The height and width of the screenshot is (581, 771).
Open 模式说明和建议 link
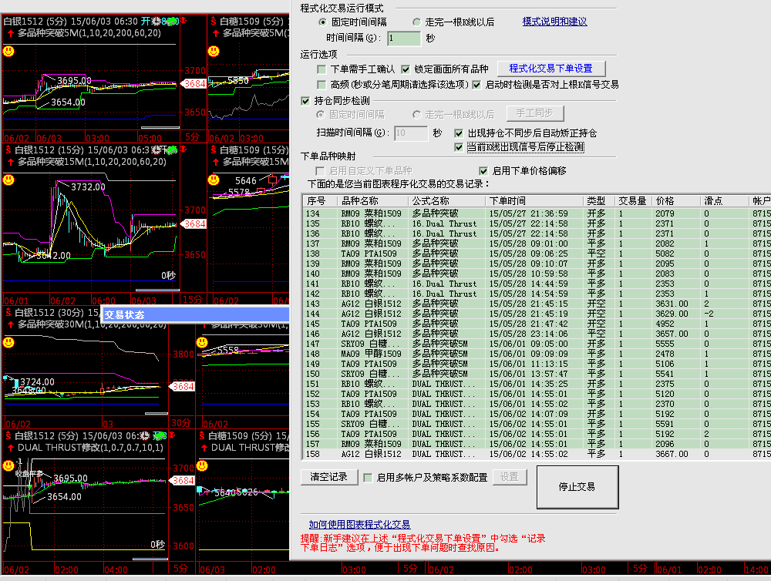(554, 22)
